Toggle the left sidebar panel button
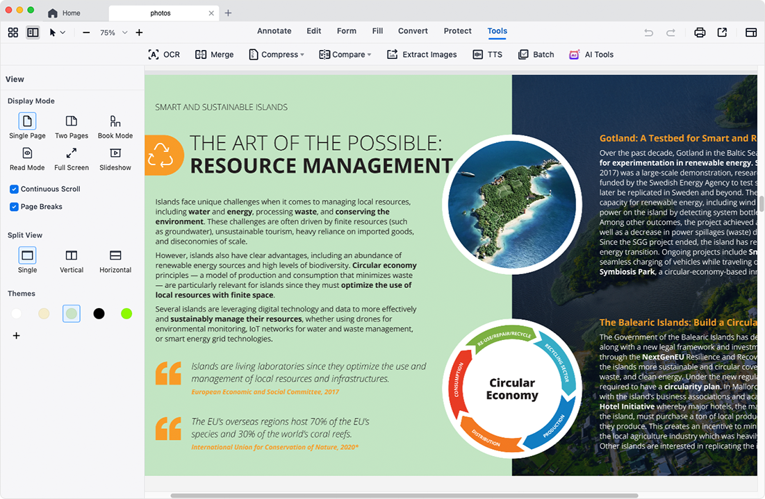Viewport: 765px width, 499px height. click(x=33, y=33)
